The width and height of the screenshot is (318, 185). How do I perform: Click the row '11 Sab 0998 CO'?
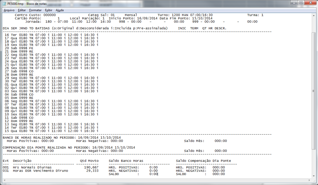click(x=19, y=118)
